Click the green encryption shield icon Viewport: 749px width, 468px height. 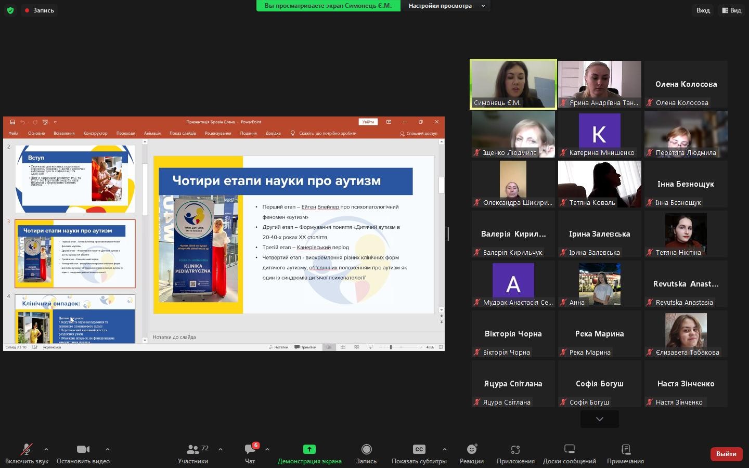tap(10, 10)
